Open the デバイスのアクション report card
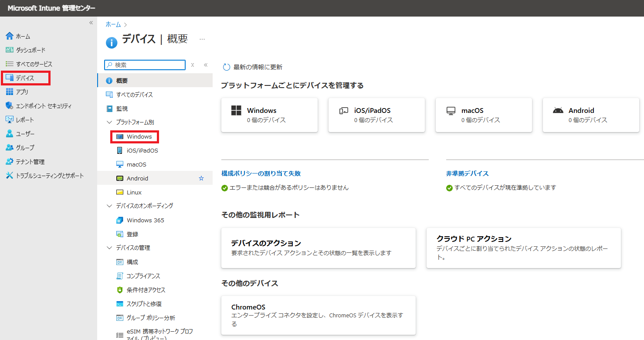 tap(319, 248)
